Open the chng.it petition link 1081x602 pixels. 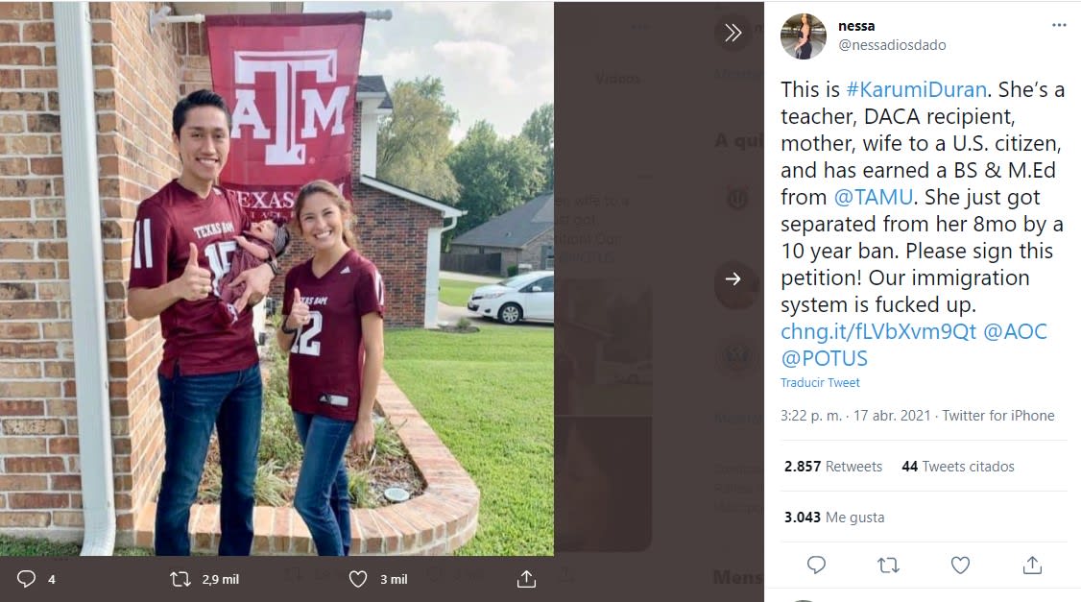(x=877, y=331)
